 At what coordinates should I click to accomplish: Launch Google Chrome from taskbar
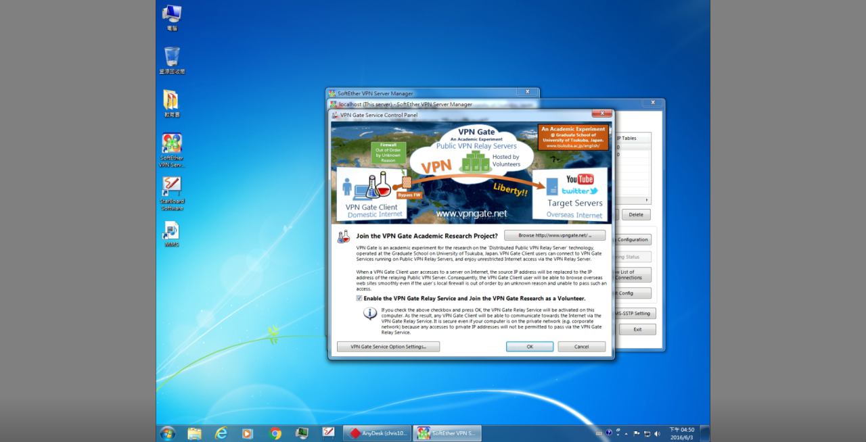point(275,433)
